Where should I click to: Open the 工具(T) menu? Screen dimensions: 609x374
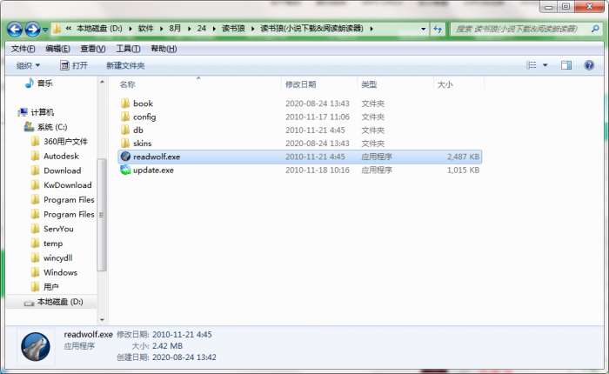[128, 49]
